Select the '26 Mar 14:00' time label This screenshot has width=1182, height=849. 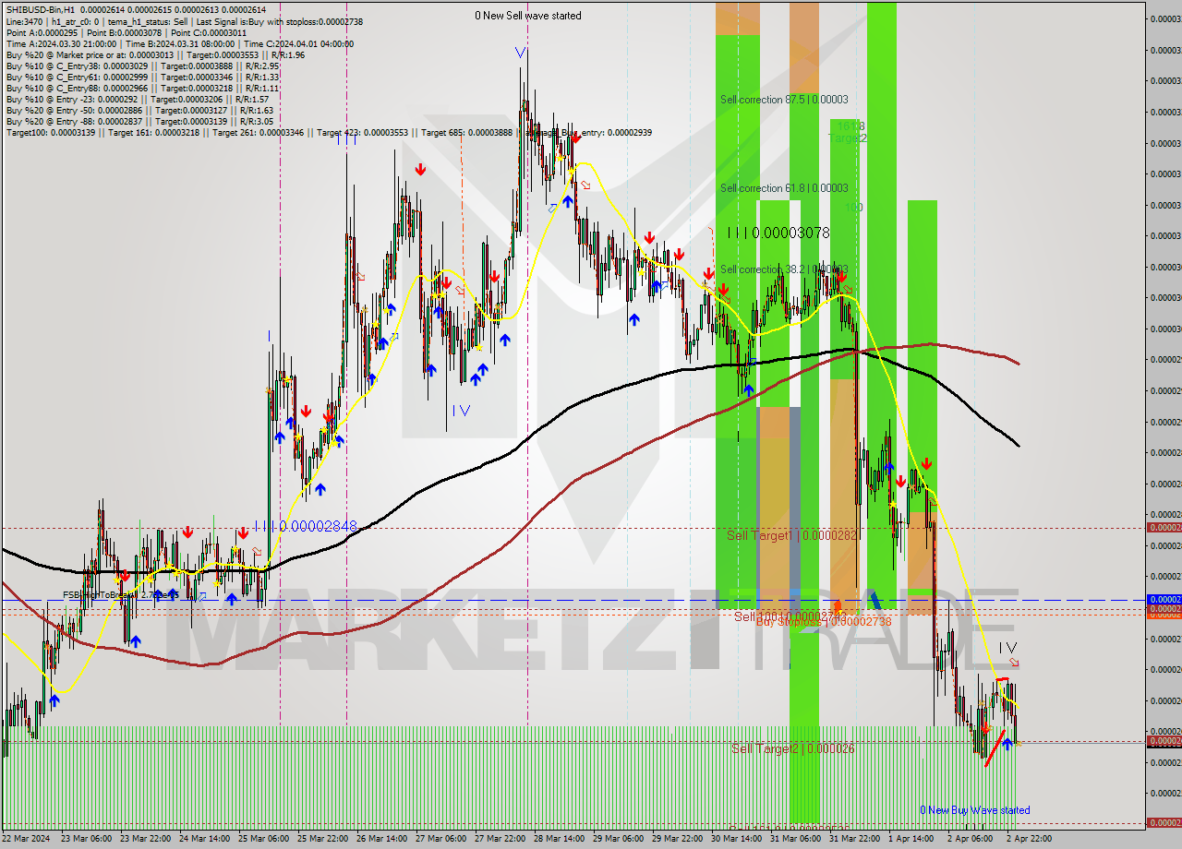(383, 839)
